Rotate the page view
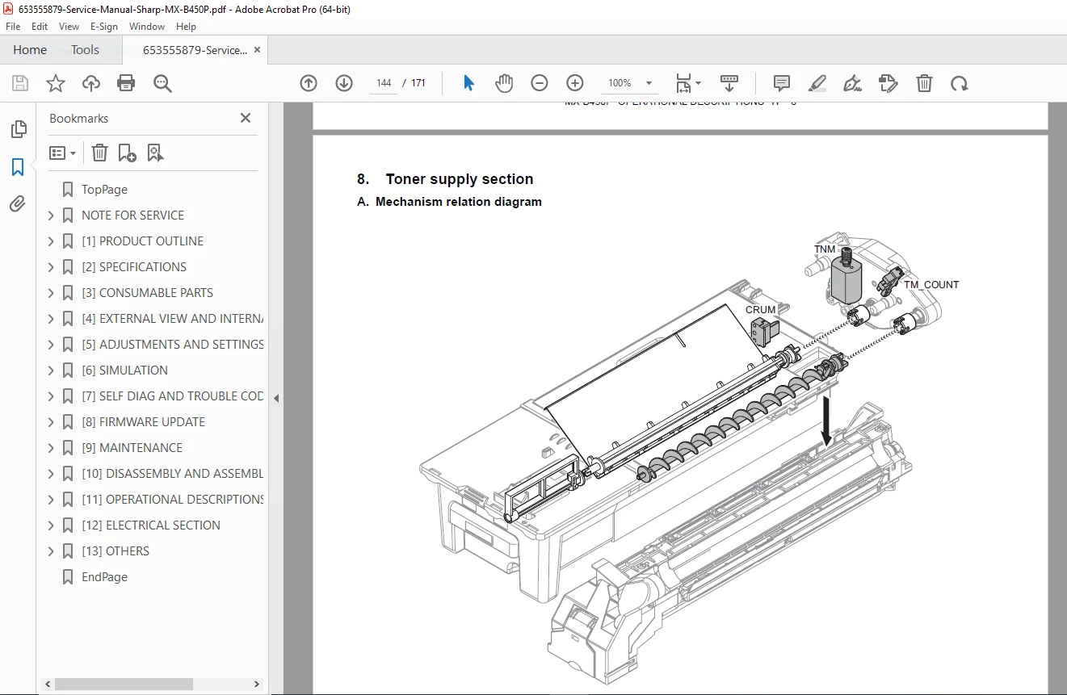 pos(959,83)
